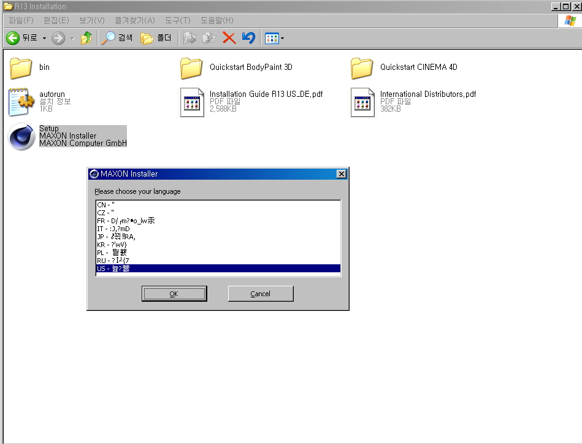This screenshot has height=444, width=582.
Task: Select International Distributors.pdf file icon
Action: pyautogui.click(x=362, y=102)
